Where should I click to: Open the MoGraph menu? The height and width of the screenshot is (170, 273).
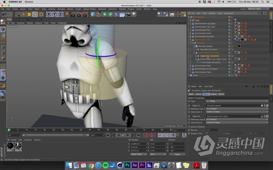pyautogui.click(x=102, y=9)
